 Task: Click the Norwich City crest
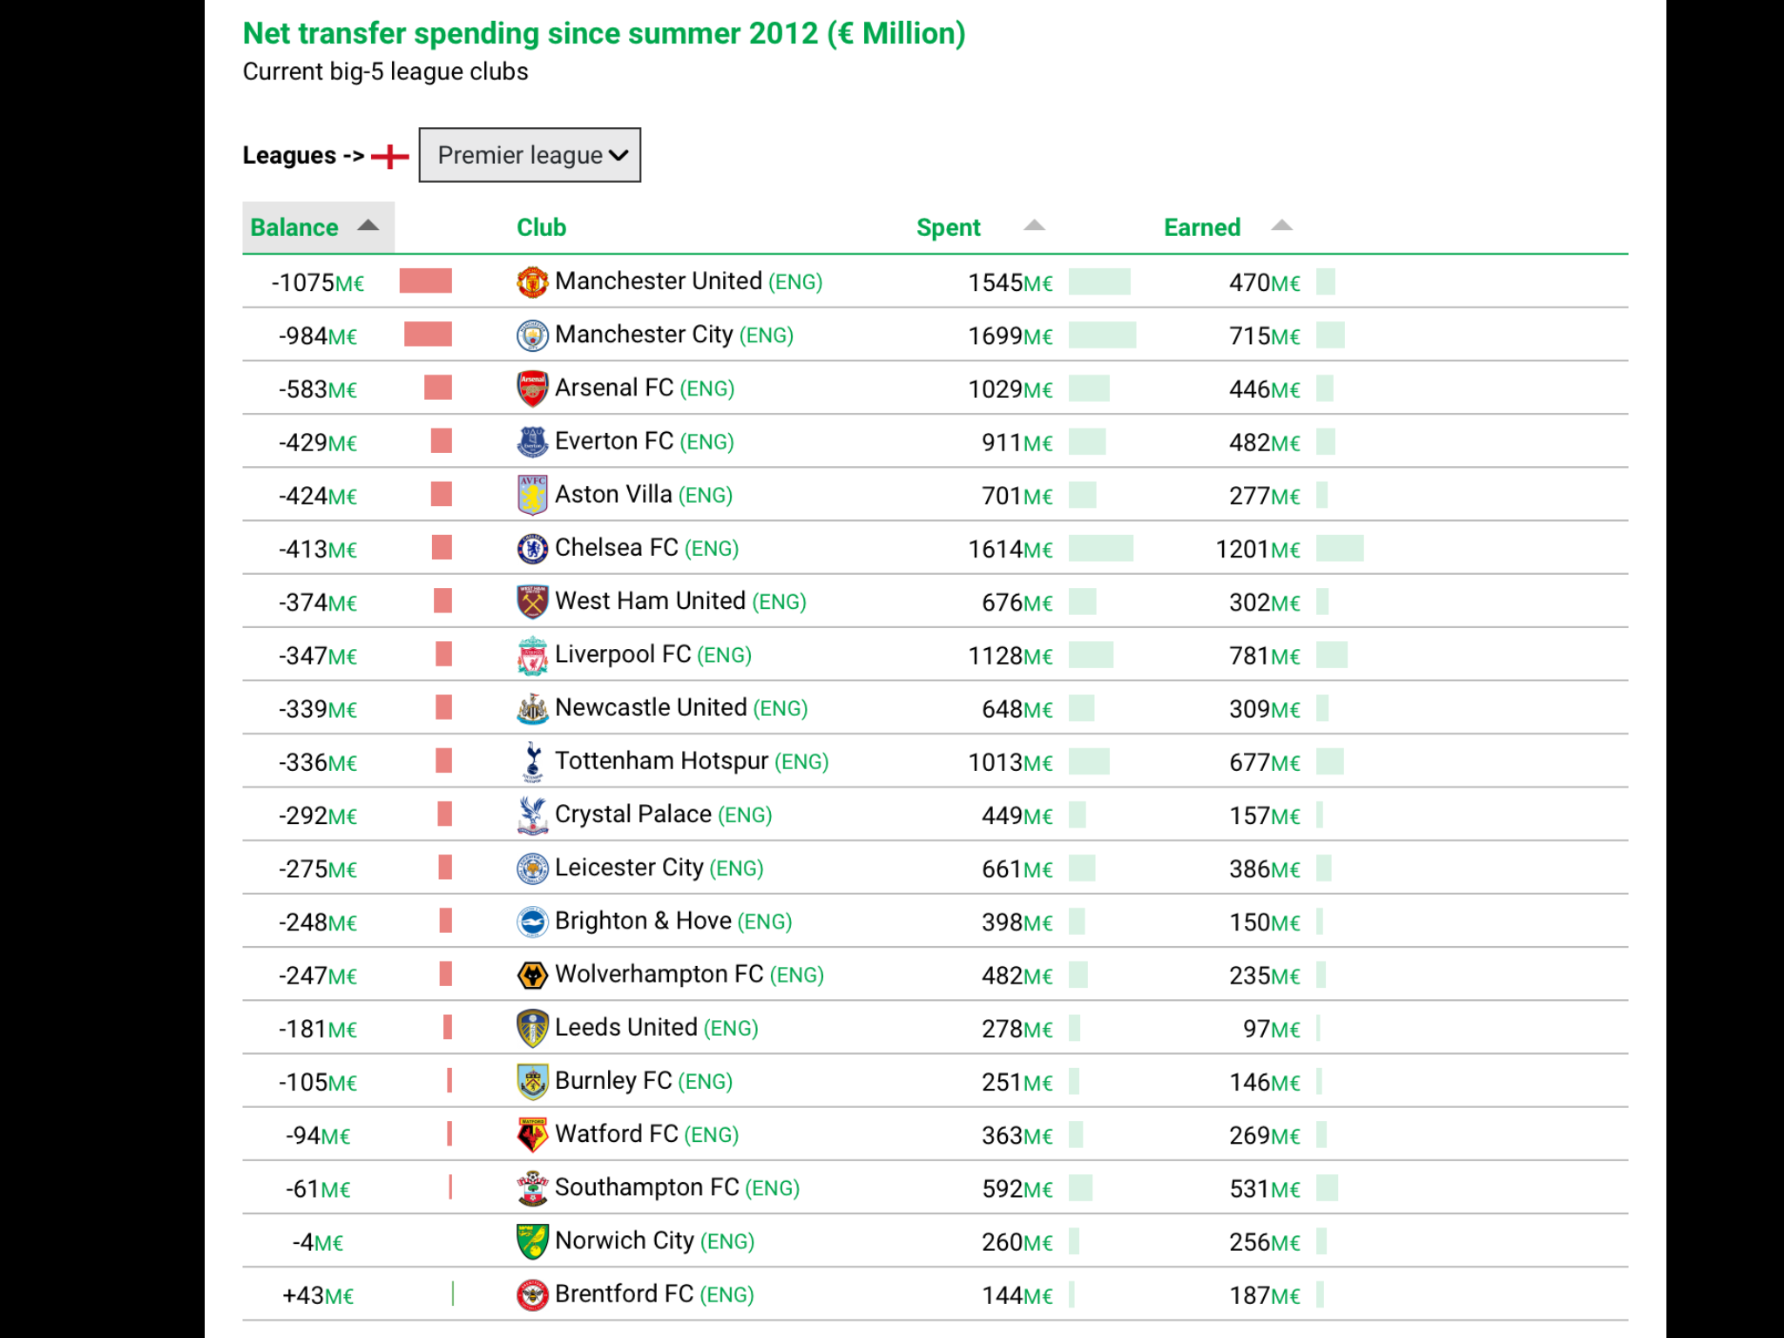click(x=532, y=1241)
